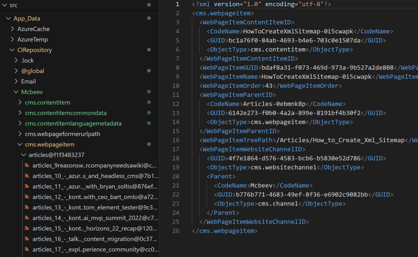Open articles_17_-_expl..perience_community file
The image size is (418, 257).
(x=95, y=249)
